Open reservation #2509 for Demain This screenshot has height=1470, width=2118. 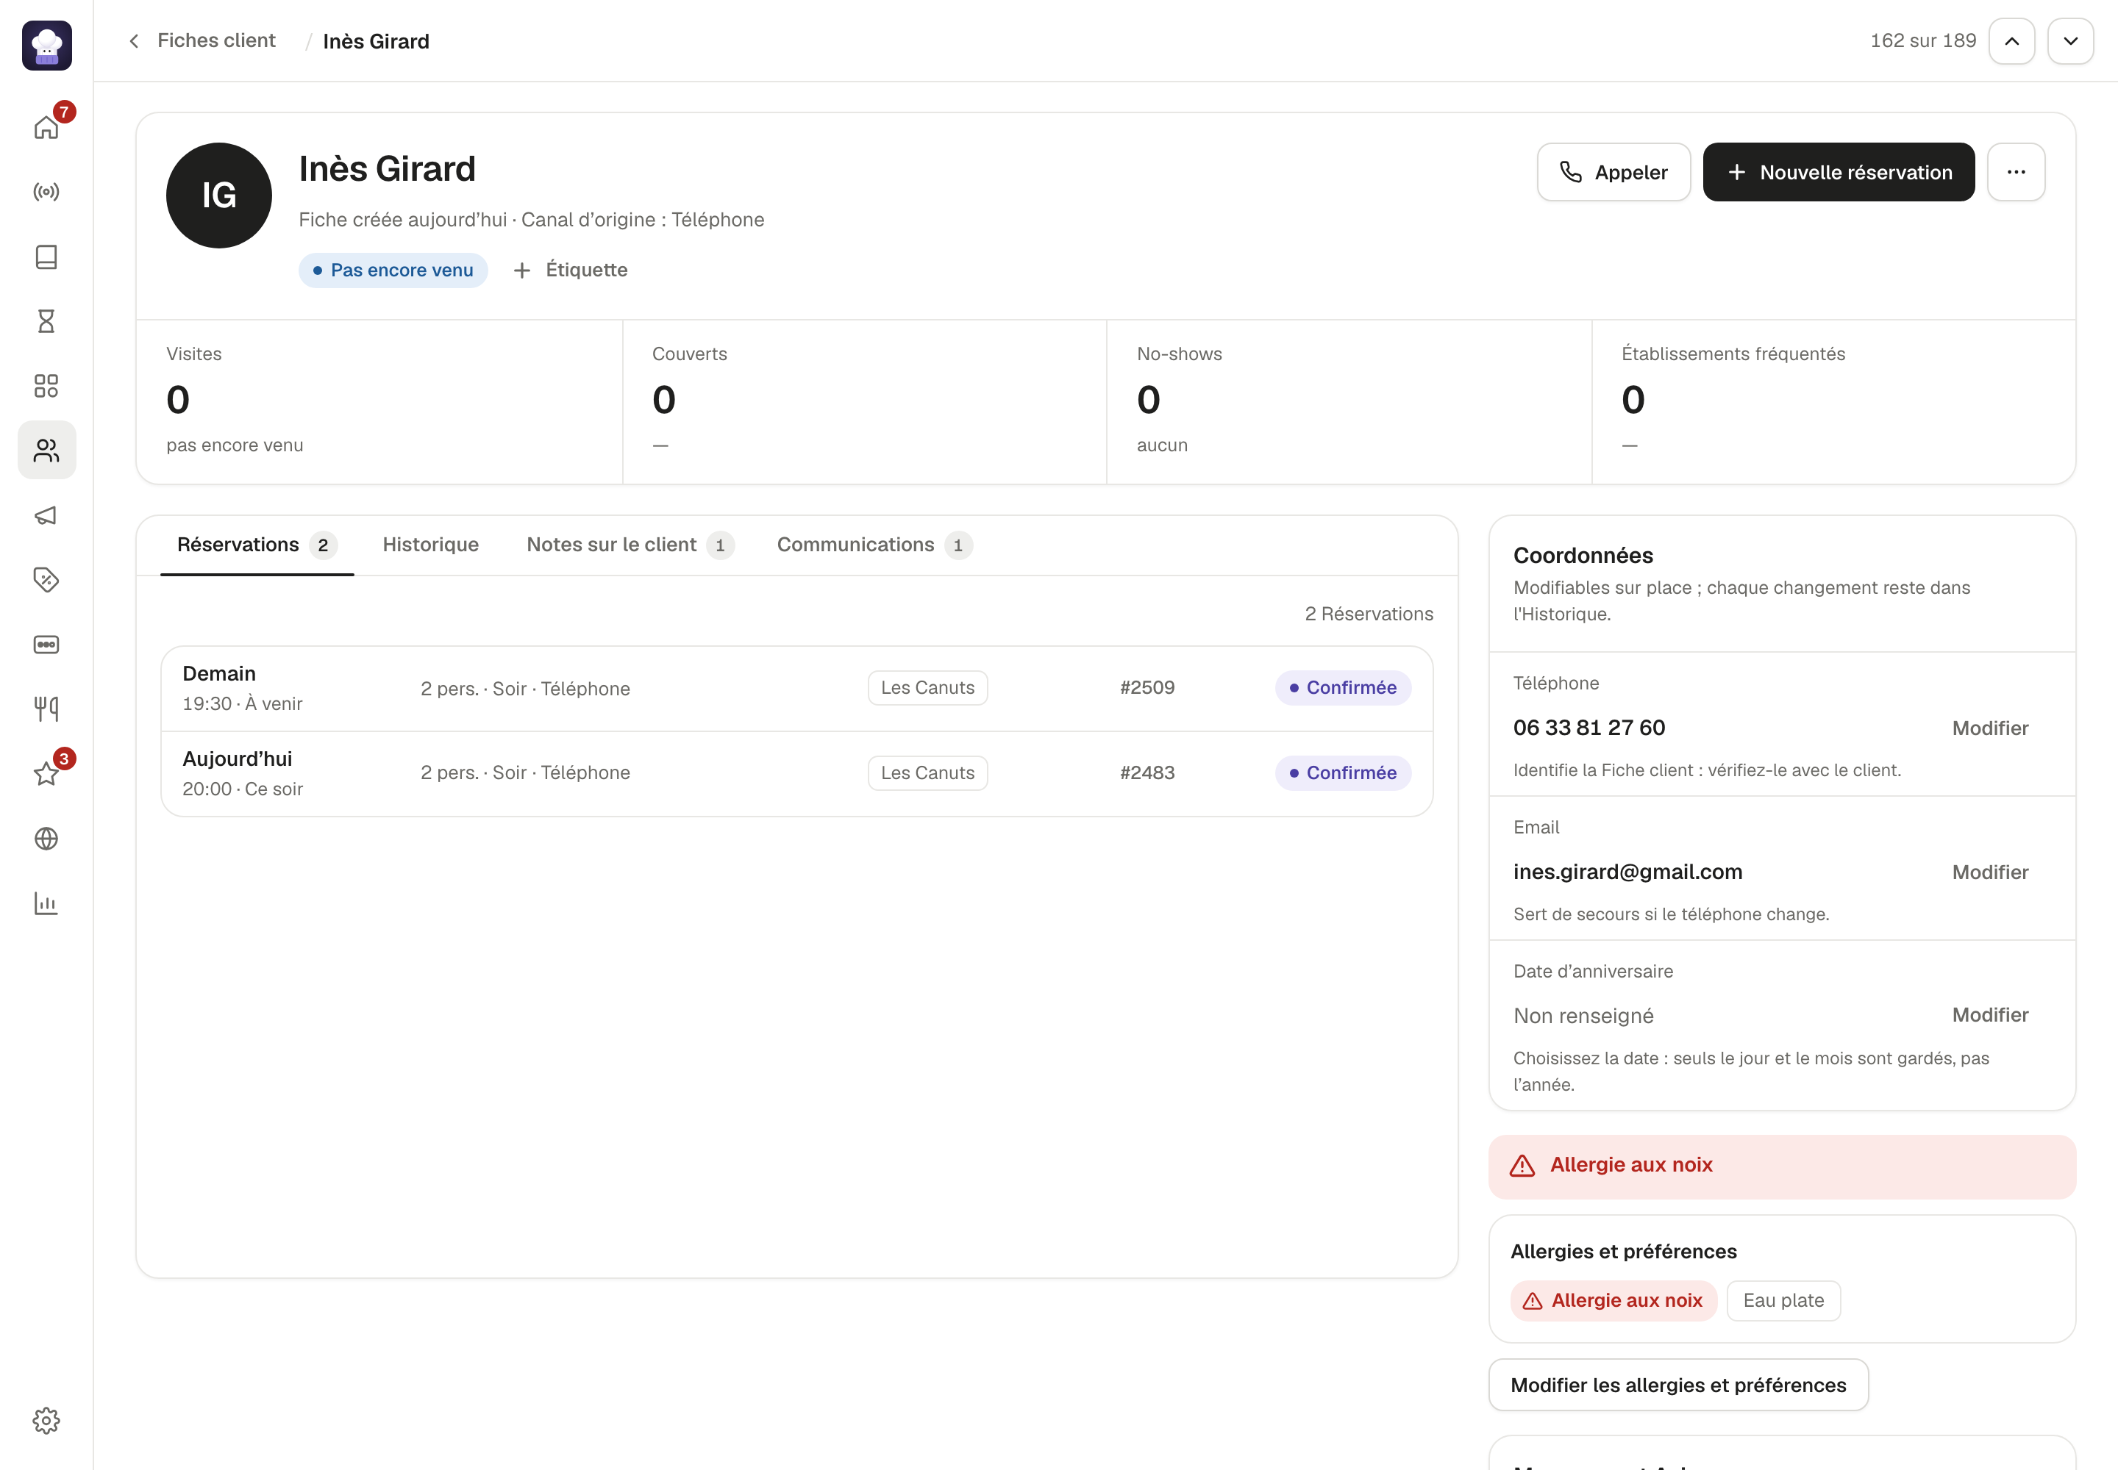[x=796, y=688]
